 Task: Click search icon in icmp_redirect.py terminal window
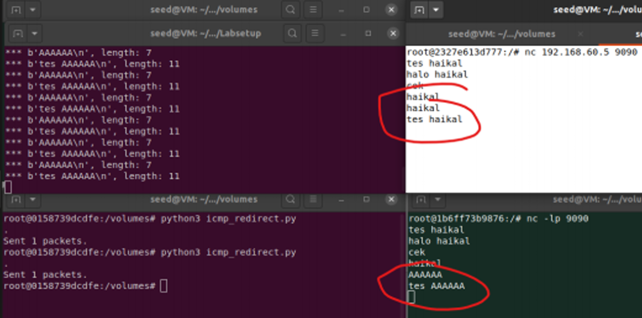292,200
